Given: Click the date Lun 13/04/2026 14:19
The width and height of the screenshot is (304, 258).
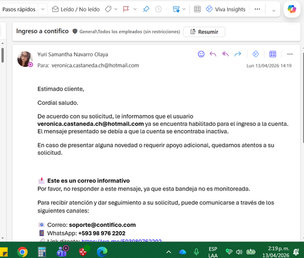Looking at the screenshot, I should 269,66.
